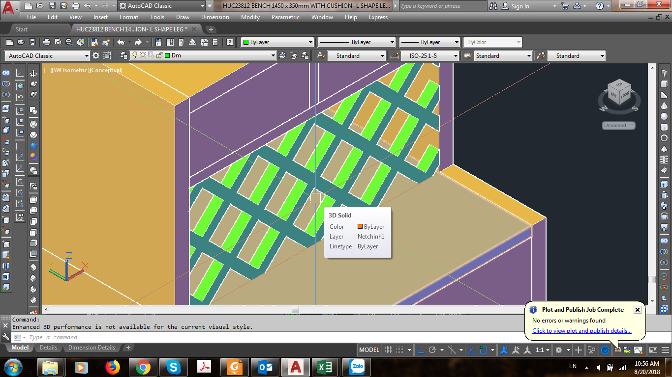672x377 pixels.
Task: Toggle Ortho mode in status bar
Action: [421, 350]
